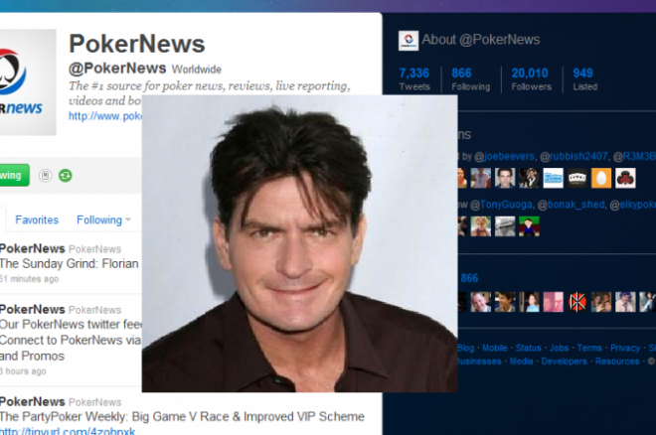Open the Resources footer link
Screen dimensions: 656x435
point(617,362)
